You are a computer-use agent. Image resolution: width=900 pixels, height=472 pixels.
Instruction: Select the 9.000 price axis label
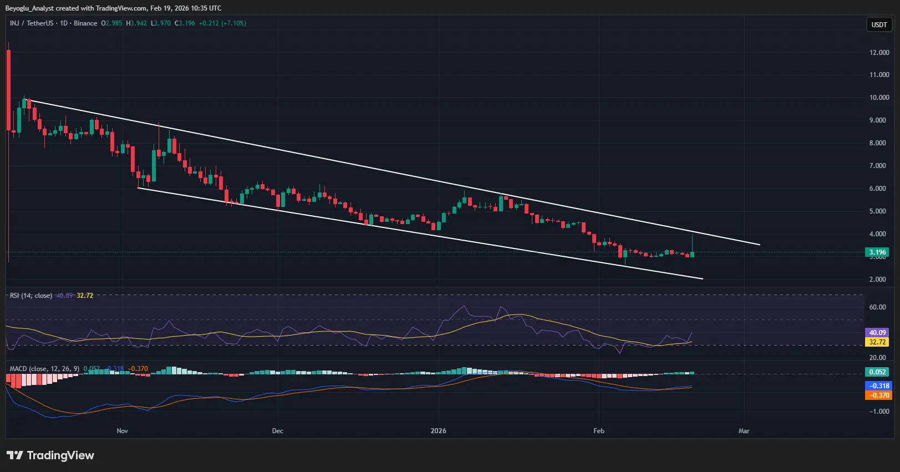(x=877, y=120)
